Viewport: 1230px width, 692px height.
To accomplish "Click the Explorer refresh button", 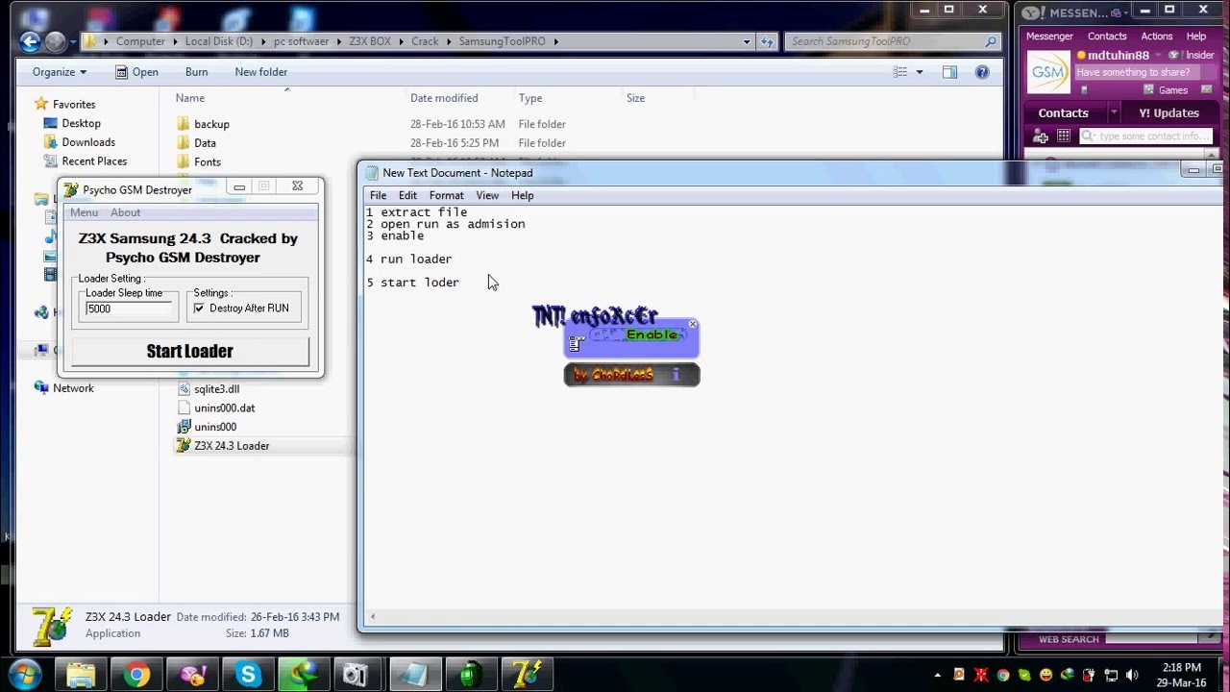I will coord(767,41).
